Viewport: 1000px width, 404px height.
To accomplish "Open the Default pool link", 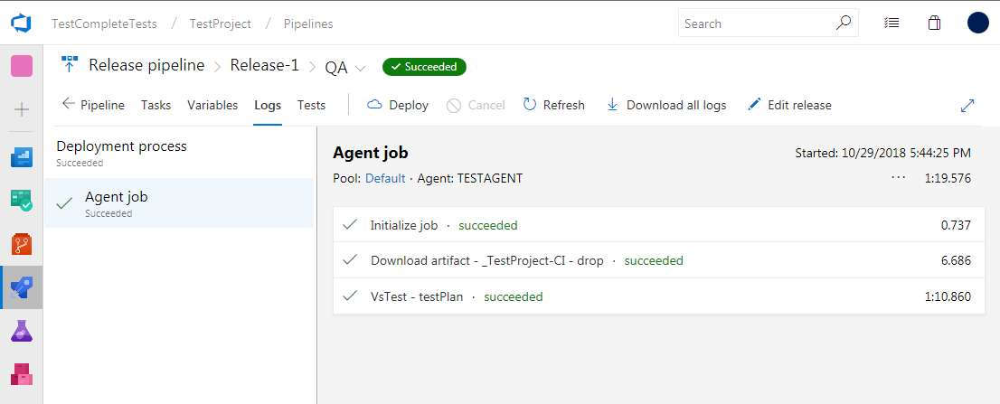I will 385,178.
